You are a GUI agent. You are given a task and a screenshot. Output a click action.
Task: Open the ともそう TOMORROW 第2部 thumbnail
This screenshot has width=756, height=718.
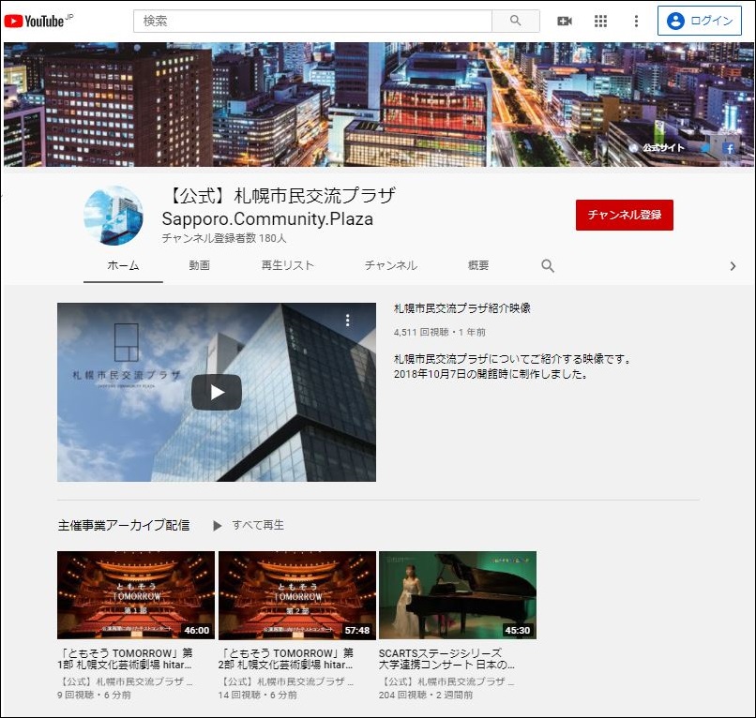[x=297, y=595]
